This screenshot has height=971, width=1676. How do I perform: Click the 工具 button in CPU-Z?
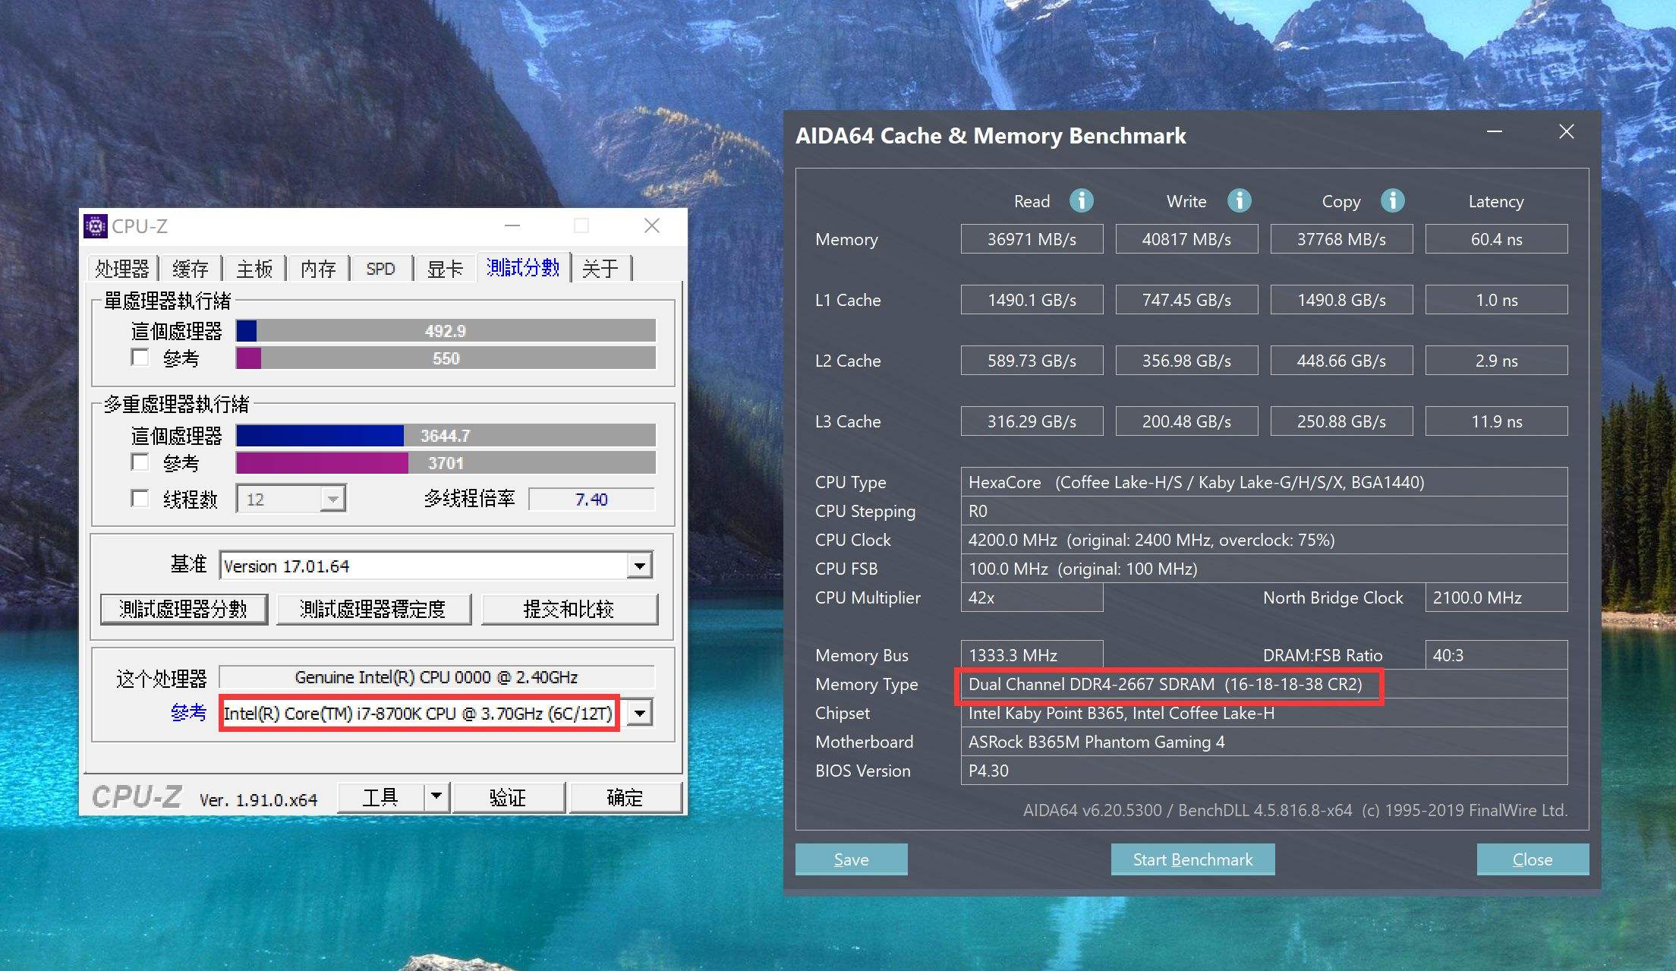click(x=380, y=797)
